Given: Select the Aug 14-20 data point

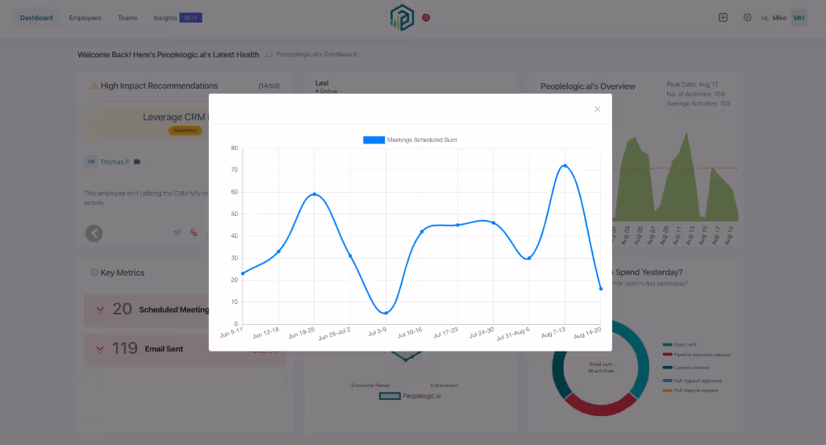Looking at the screenshot, I should click(x=600, y=289).
